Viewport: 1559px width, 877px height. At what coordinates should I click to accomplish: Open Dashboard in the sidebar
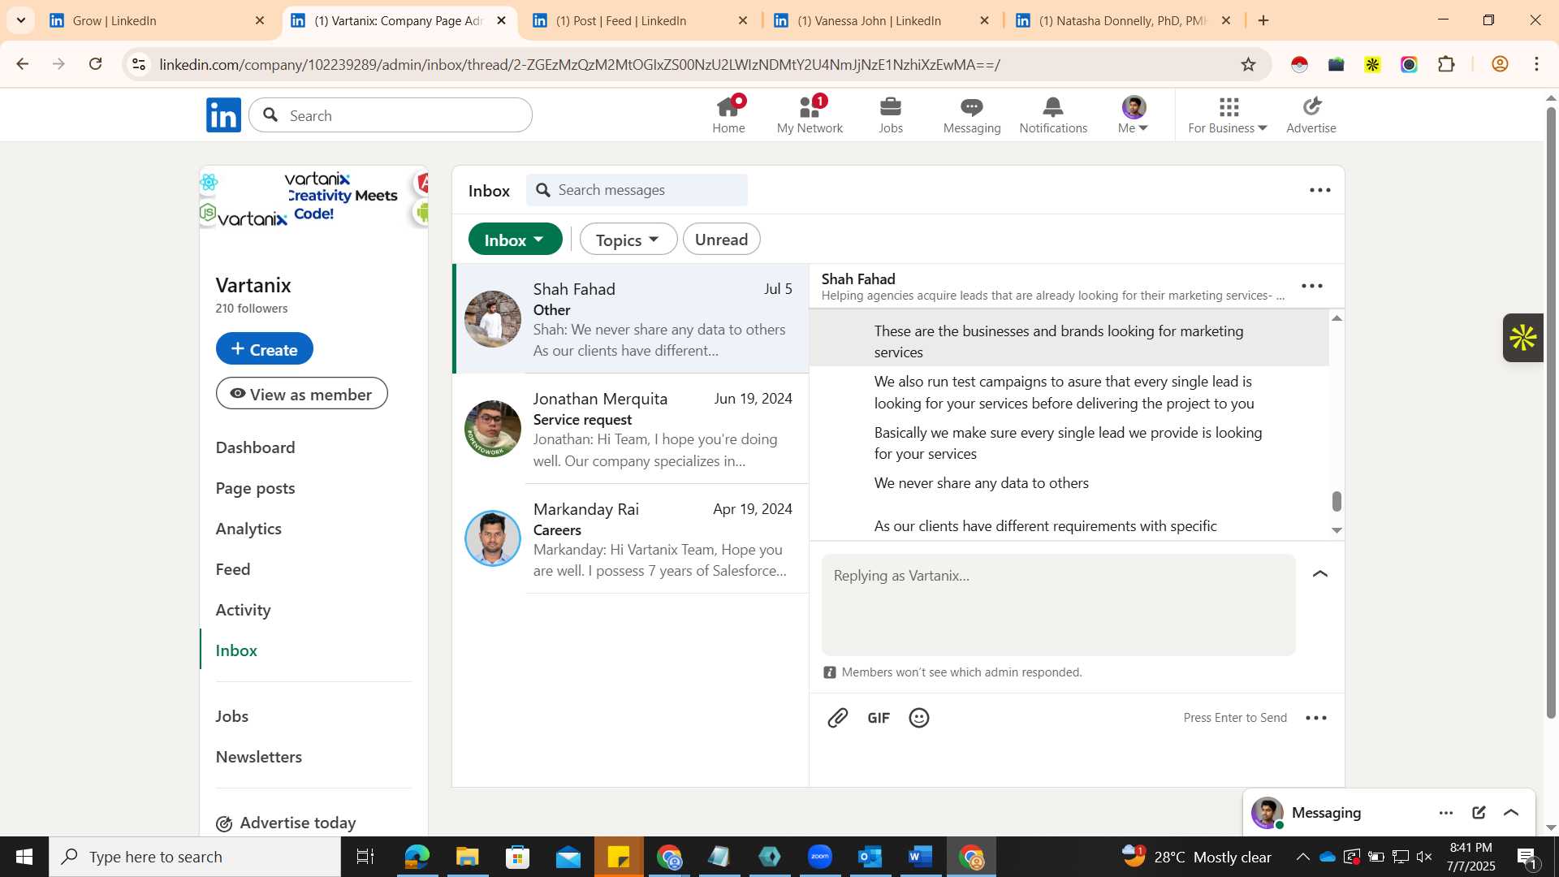pyautogui.click(x=255, y=447)
